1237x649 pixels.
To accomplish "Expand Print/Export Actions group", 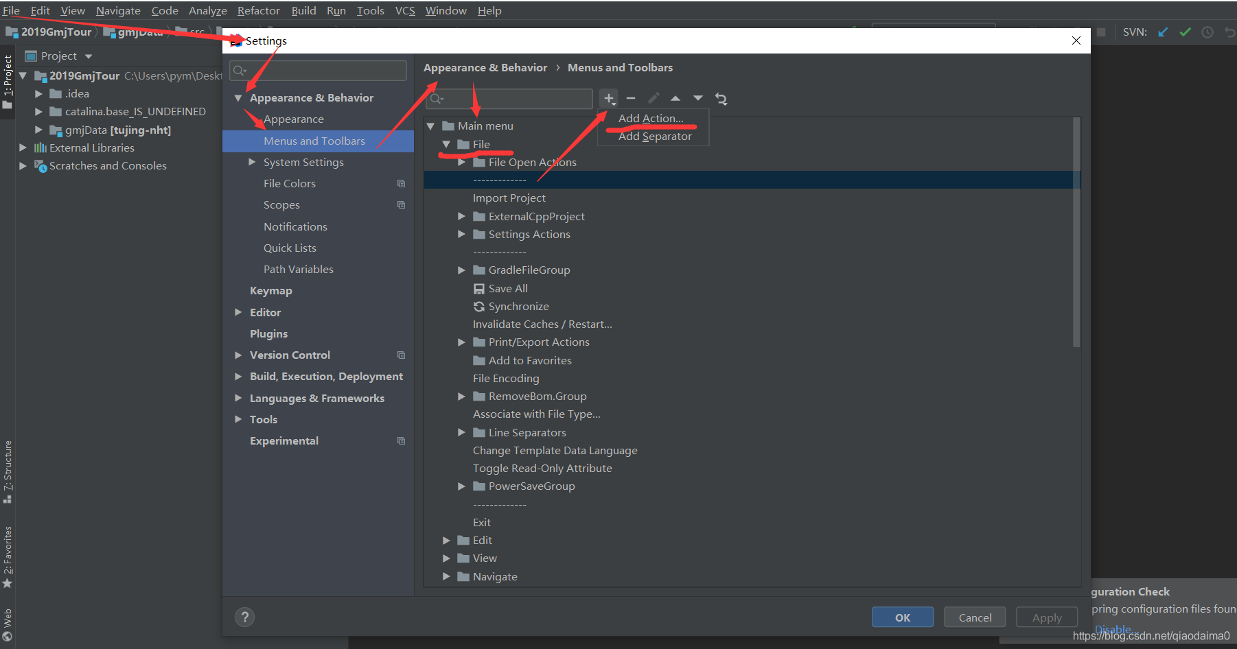I will [x=462, y=342].
